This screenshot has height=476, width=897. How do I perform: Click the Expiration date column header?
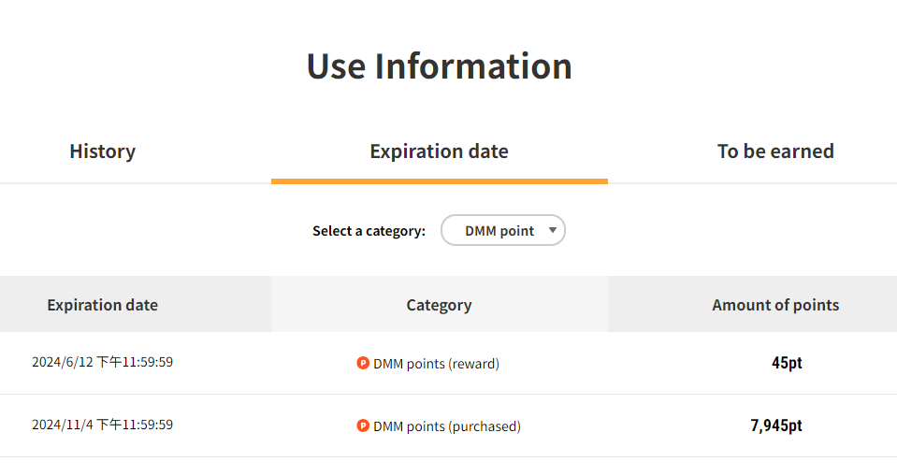(x=102, y=305)
